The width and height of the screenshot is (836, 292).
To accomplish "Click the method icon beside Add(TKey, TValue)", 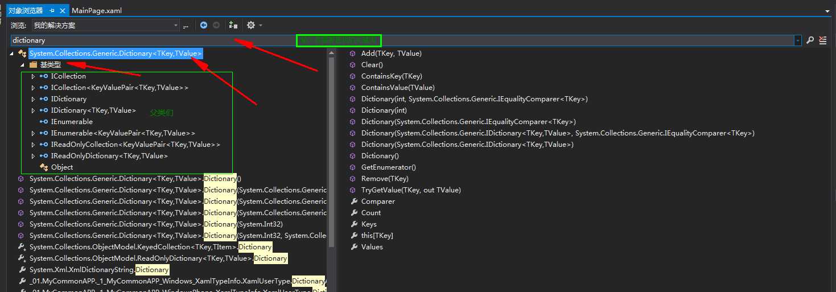I will point(352,53).
